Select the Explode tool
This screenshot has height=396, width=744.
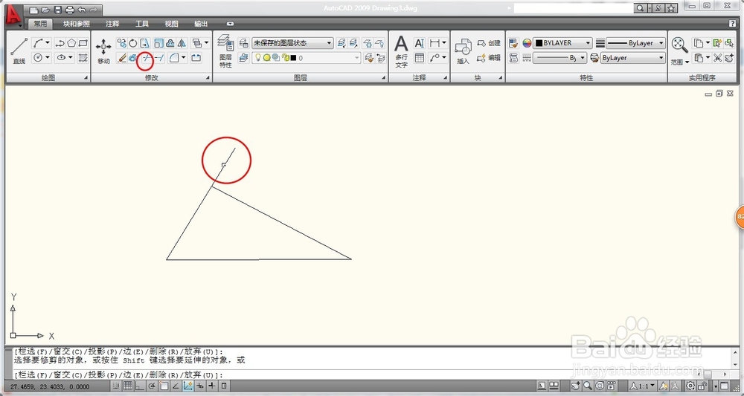tap(133, 58)
